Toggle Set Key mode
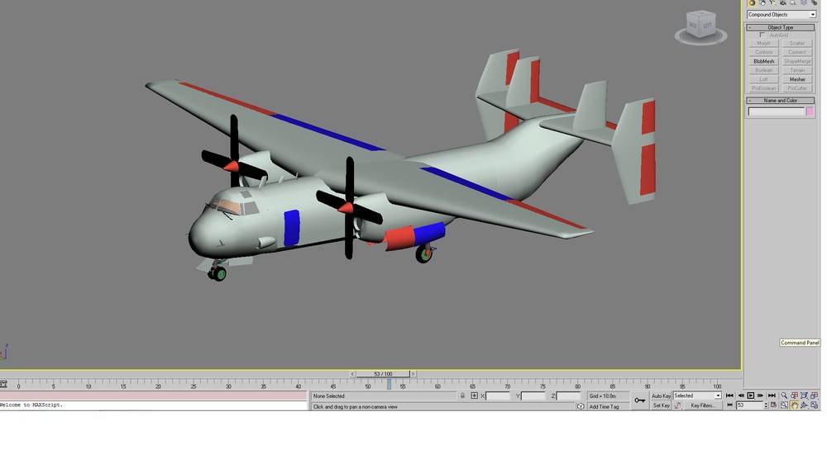This screenshot has width=827, height=464. (661, 405)
